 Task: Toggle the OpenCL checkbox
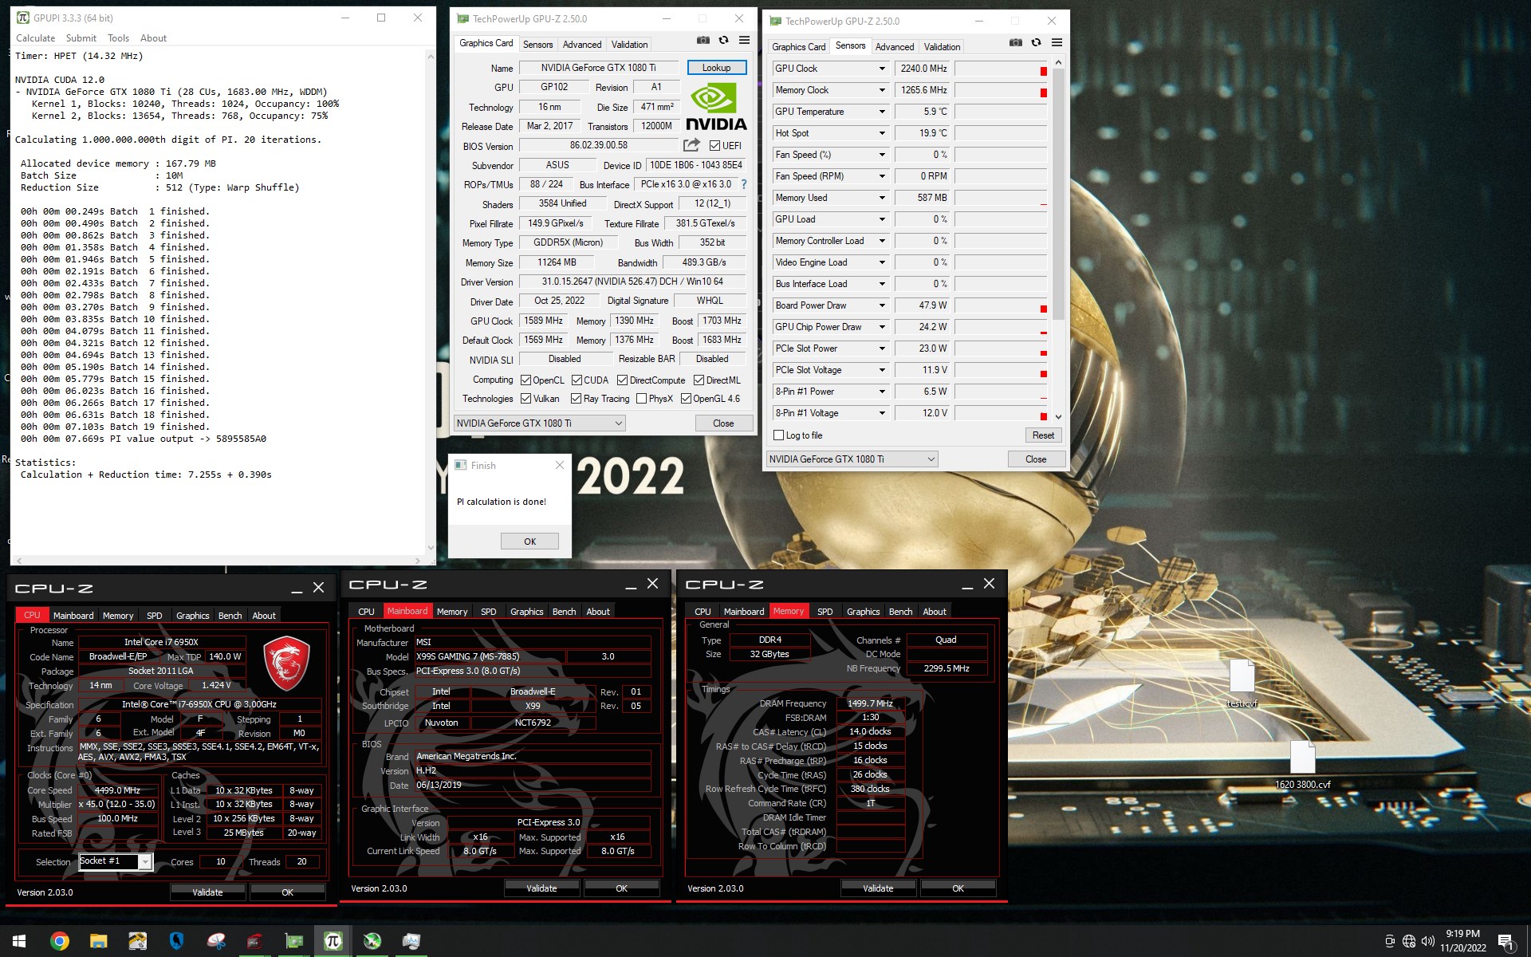tap(525, 380)
